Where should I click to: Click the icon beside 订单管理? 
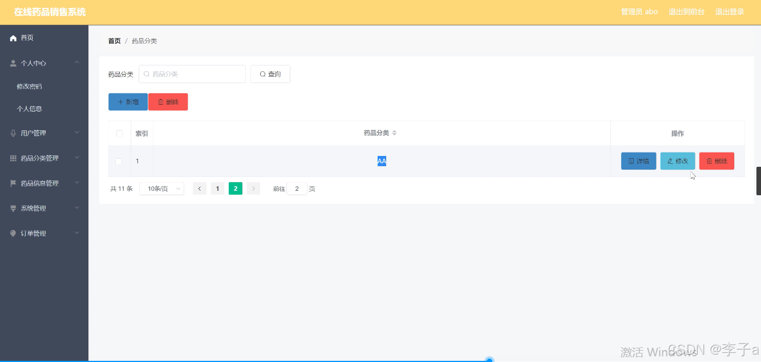pos(13,233)
